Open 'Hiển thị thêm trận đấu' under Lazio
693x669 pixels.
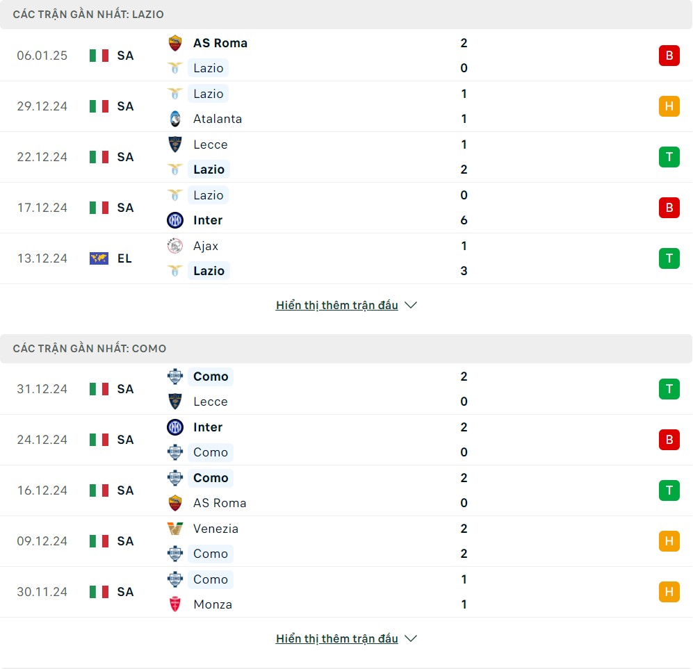click(337, 305)
